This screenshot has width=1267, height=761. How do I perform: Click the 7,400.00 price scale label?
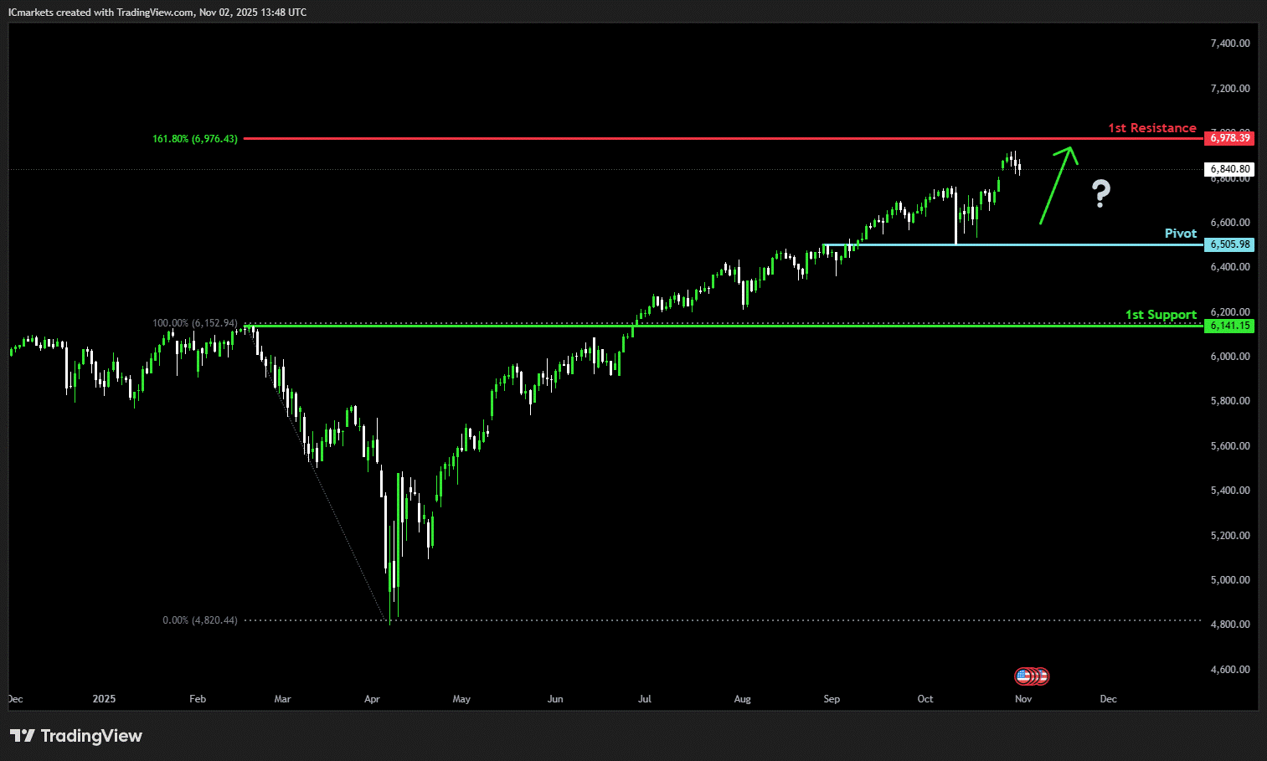pyautogui.click(x=1229, y=44)
